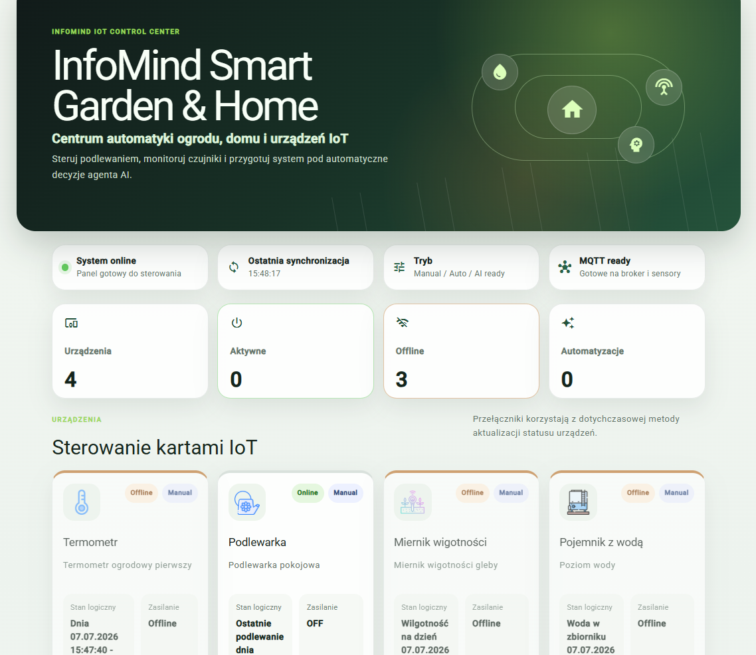756x655 pixels.
Task: Click Zasilanie Offline value on Termometr card
Action: tap(162, 623)
